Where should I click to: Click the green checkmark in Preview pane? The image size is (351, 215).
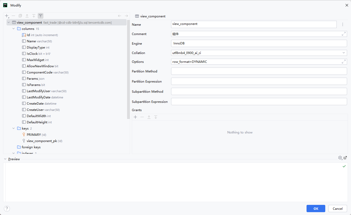(344, 166)
